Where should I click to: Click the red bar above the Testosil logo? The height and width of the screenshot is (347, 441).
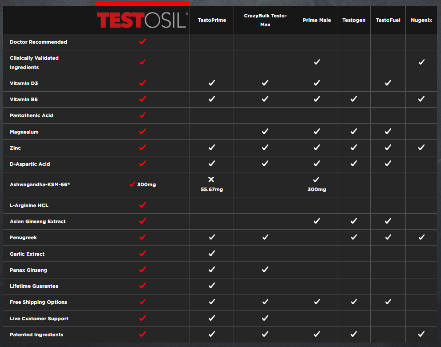click(142, 3)
